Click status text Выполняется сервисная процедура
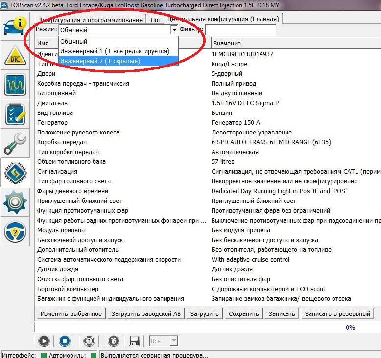The height and width of the screenshot is (358, 381). [x=155, y=356]
